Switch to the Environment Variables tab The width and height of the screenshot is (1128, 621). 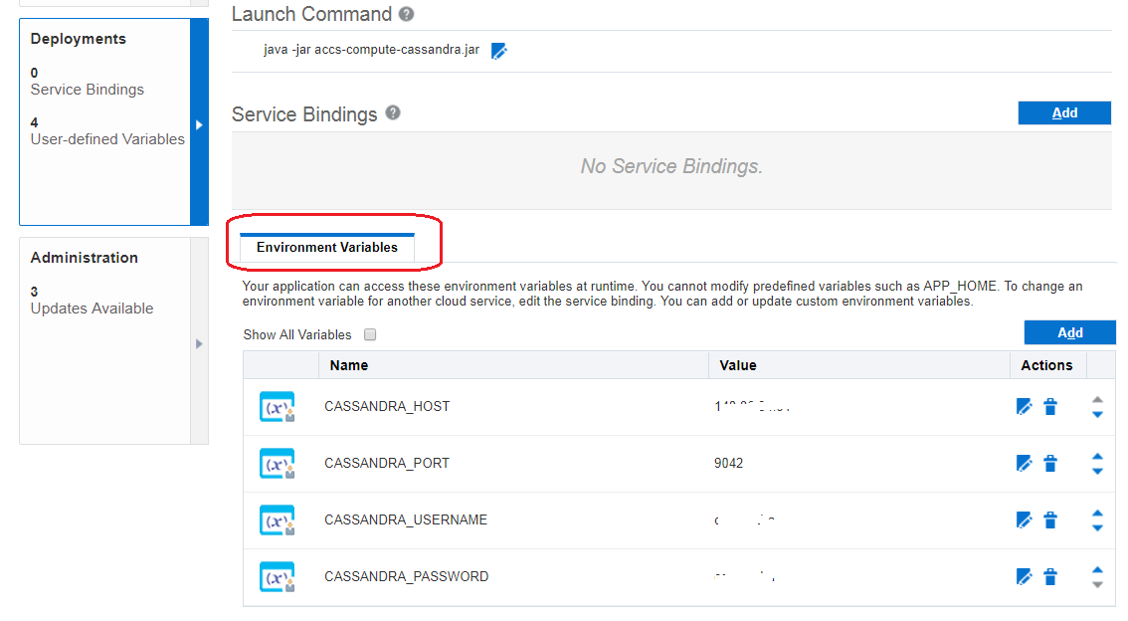tap(326, 247)
